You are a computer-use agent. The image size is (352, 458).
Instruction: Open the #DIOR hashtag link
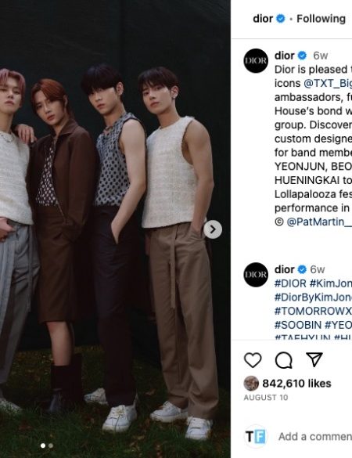[x=290, y=283]
